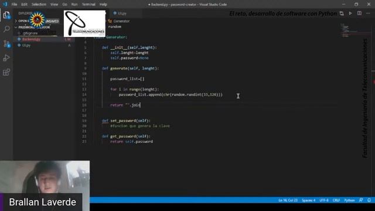
Task: Open the Selection menu
Action: [39, 4]
